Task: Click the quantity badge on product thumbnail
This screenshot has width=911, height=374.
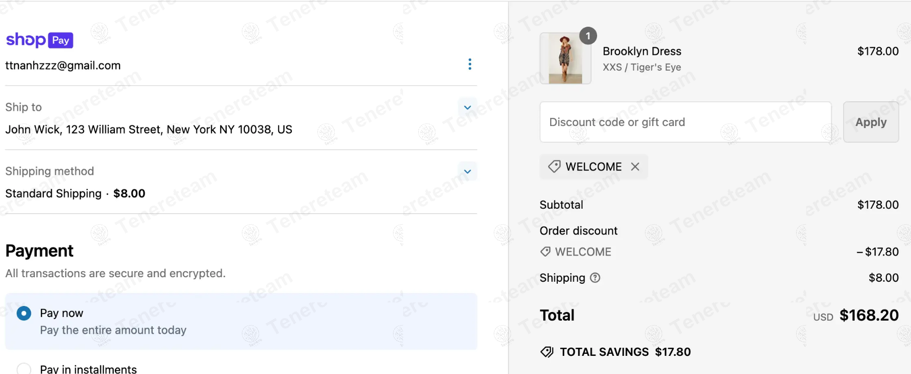Action: 588,36
